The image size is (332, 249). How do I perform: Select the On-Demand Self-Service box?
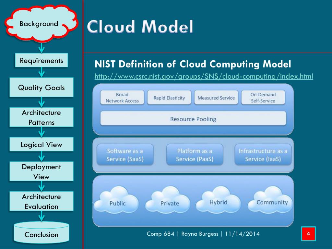263,98
